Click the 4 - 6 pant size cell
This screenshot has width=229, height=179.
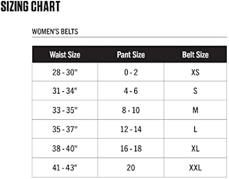(131, 91)
